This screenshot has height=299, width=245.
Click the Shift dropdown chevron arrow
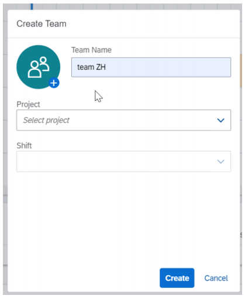(x=220, y=161)
